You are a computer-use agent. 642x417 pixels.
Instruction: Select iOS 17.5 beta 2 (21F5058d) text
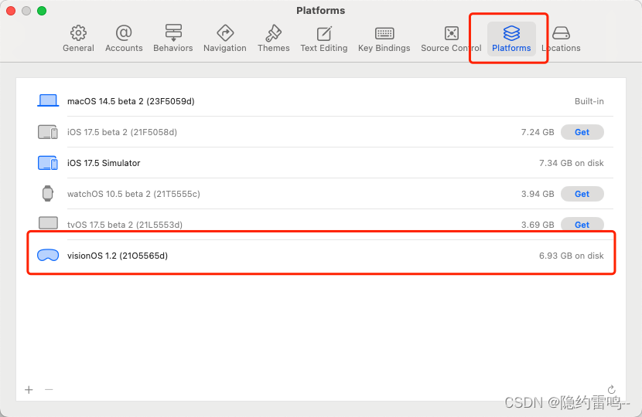tap(122, 132)
